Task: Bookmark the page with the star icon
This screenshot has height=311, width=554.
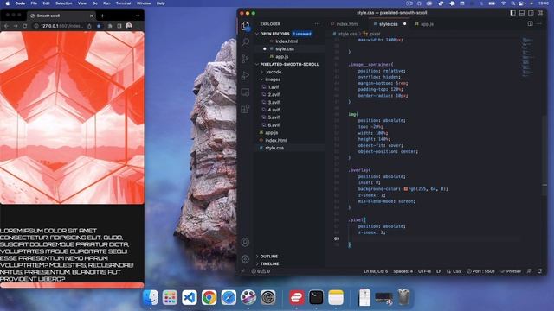Action: pyautogui.click(x=99, y=26)
